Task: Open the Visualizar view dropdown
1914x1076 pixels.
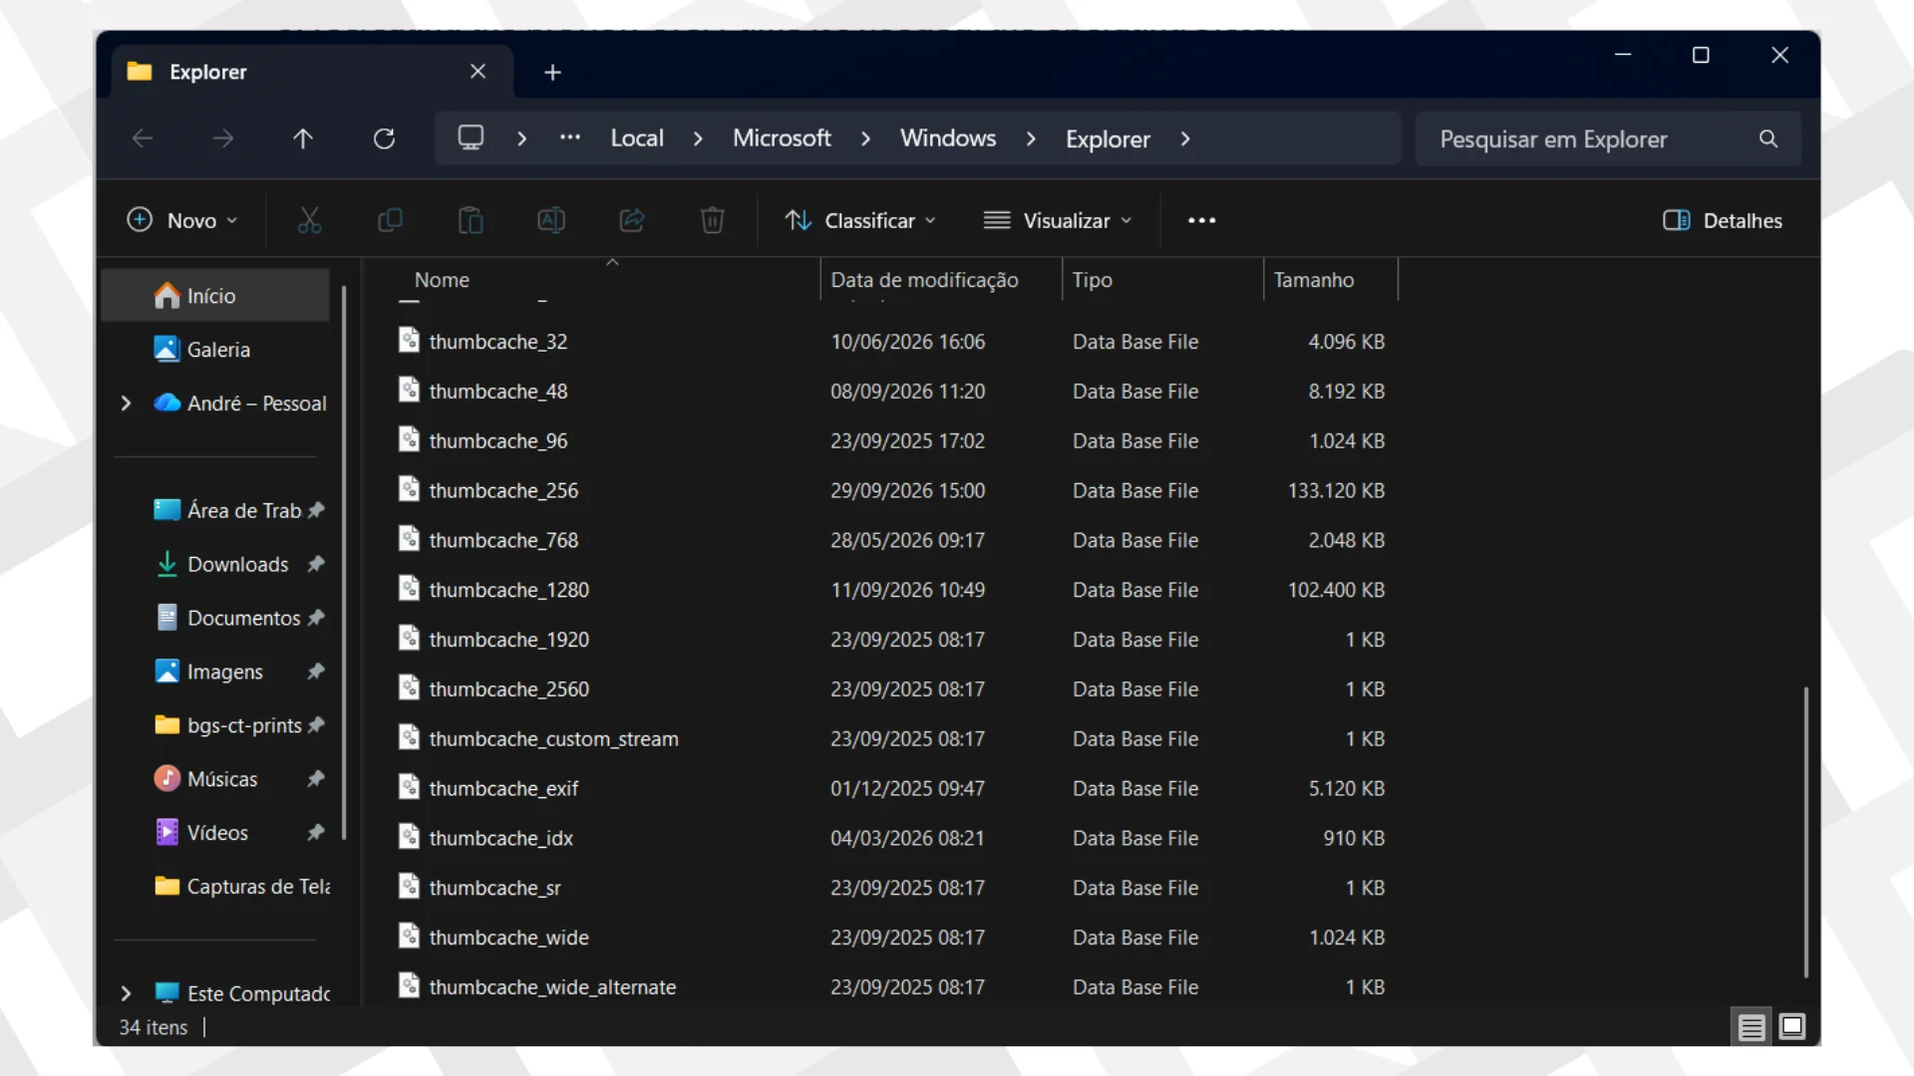Action: [1059, 220]
